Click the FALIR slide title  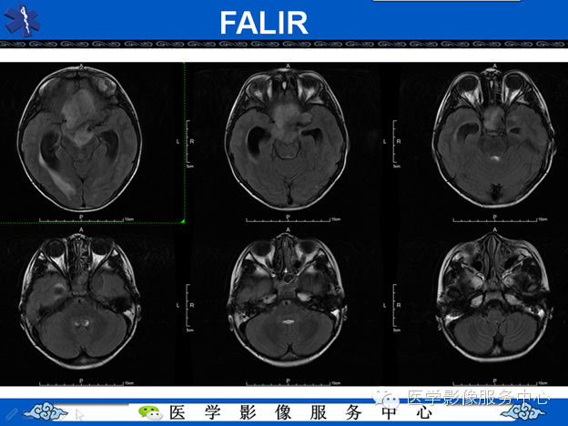[264, 23]
